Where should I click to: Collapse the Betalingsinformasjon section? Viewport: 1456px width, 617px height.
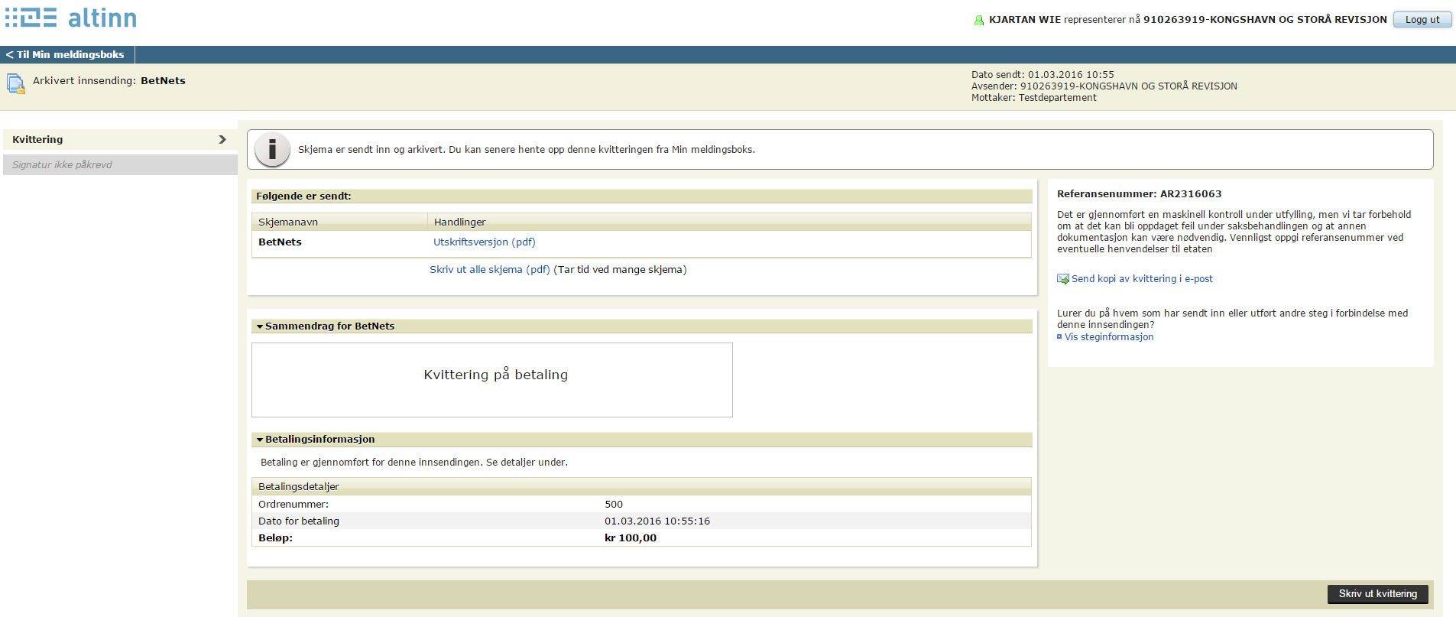(x=260, y=440)
